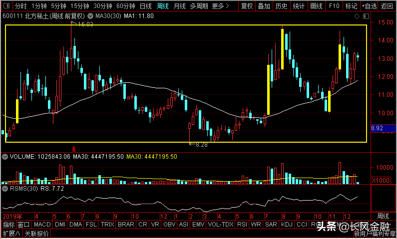Click the X1000 volume scale label
This screenshot has width=397, height=239.
coord(381,180)
